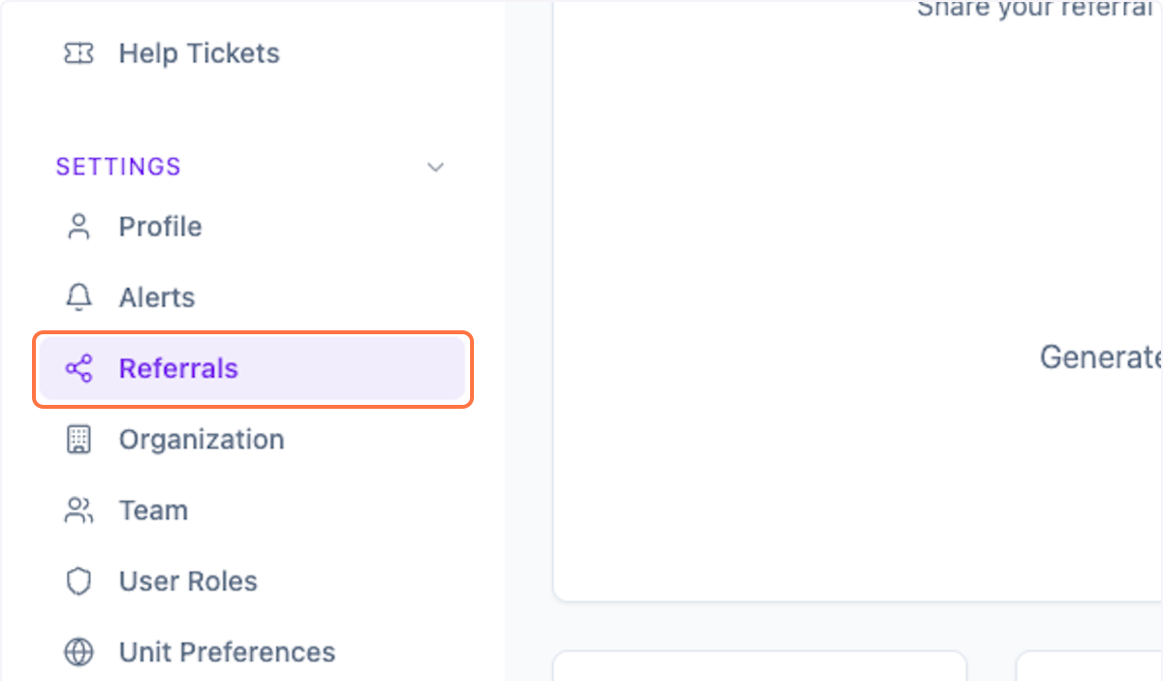Viewport: 1163px width, 681px height.
Task: Go to the Profile settings label
Action: (160, 227)
